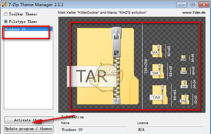Click the 64×64 TAR icon preview

(159, 95)
